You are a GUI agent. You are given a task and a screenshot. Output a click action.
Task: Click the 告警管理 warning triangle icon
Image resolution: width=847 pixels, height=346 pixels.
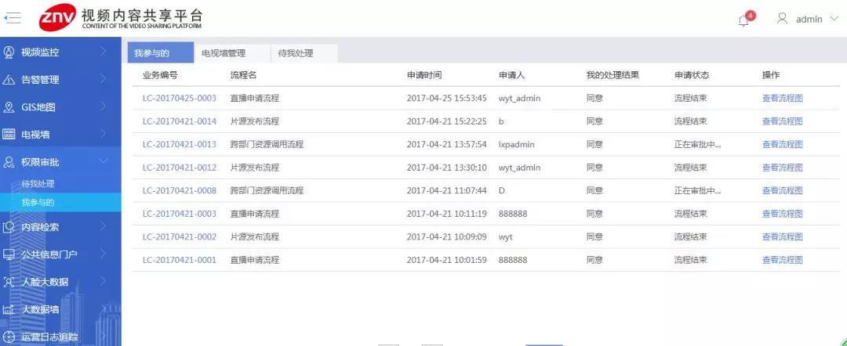click(x=9, y=80)
